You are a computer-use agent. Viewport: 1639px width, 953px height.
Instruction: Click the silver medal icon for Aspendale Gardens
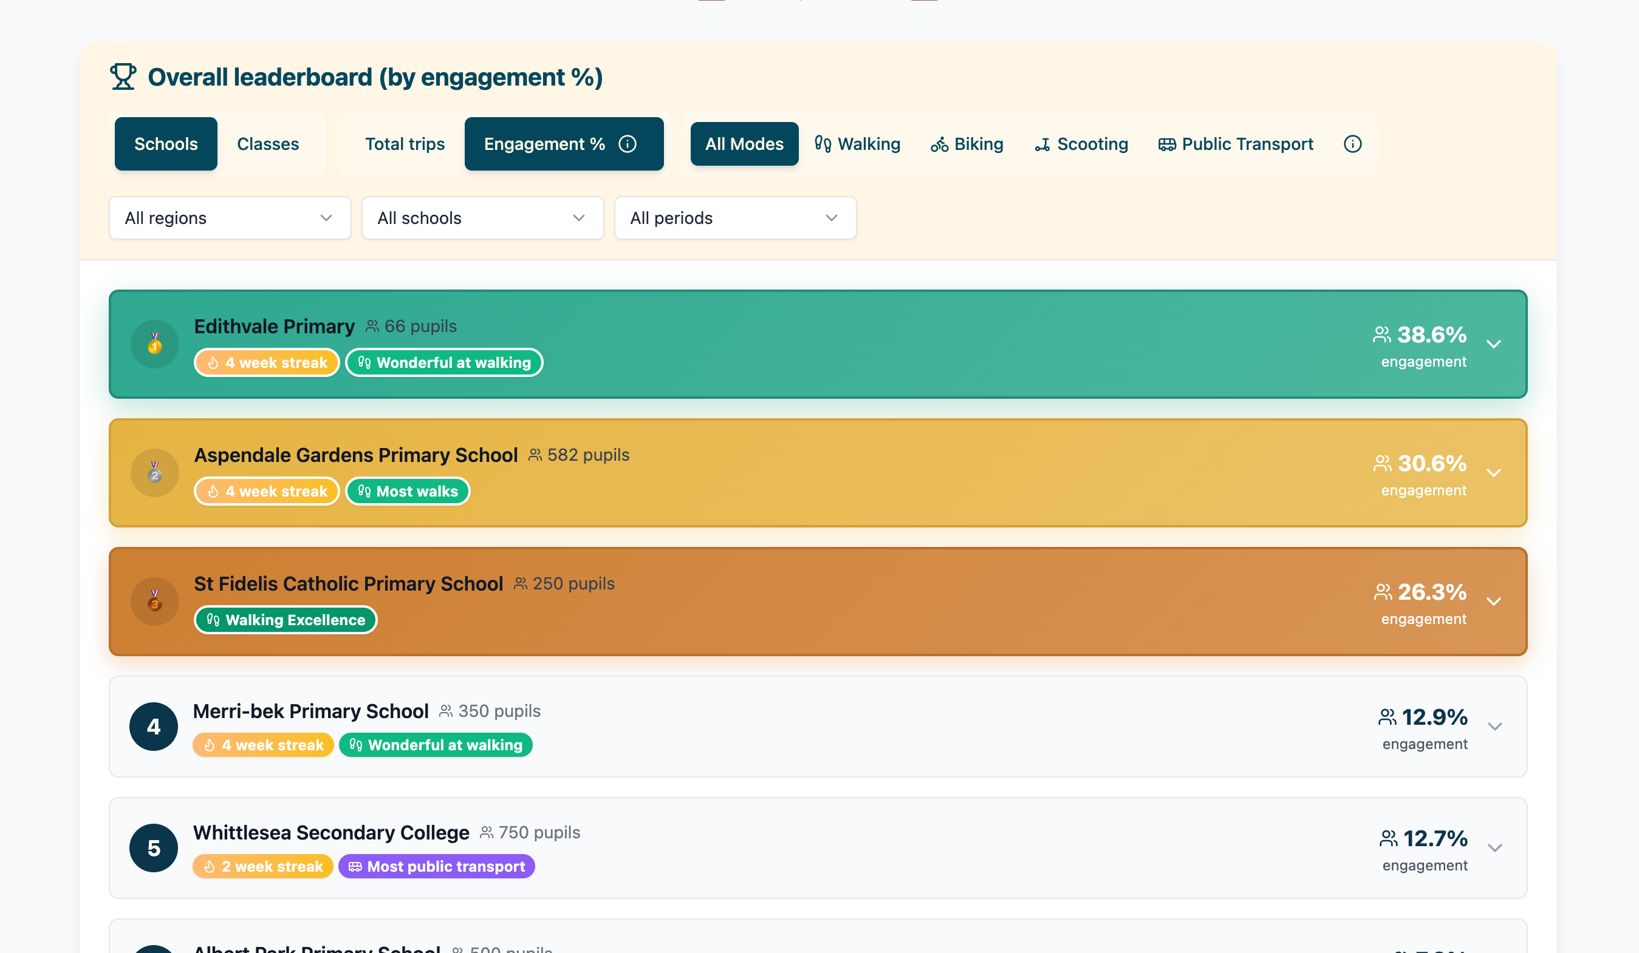click(x=155, y=473)
